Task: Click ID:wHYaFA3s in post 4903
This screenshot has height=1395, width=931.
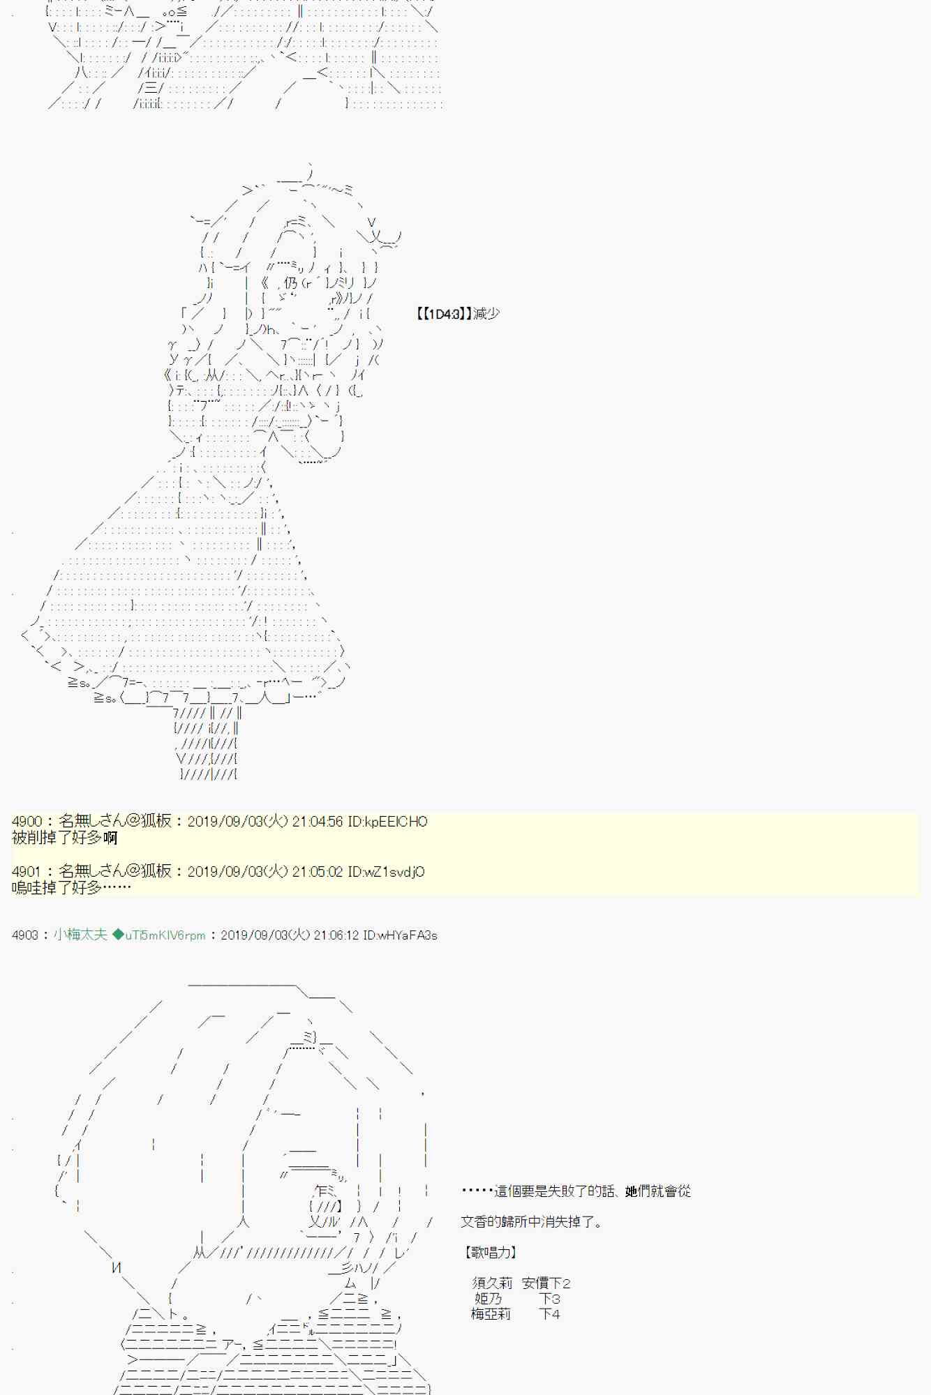Action: pyautogui.click(x=400, y=935)
